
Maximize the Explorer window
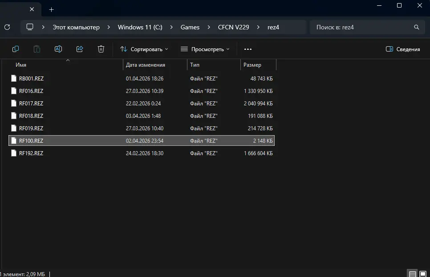399,5
